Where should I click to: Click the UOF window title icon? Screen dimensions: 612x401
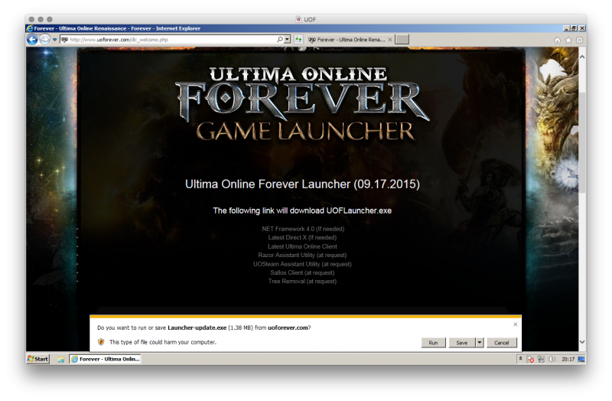(298, 19)
